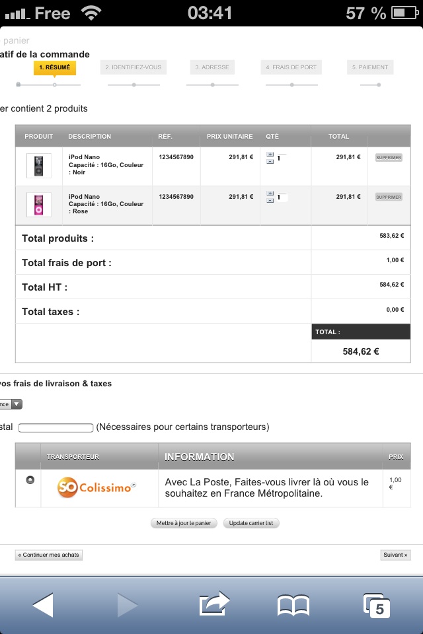Screen dimensions: 423x634
Task: Increase quantity of pink iPod Nano
Action: (270, 194)
